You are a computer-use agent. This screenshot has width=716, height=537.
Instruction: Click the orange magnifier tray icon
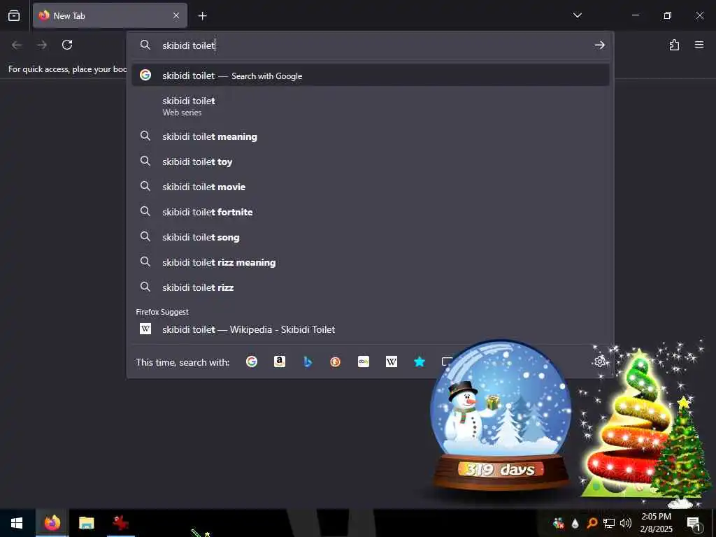592,523
